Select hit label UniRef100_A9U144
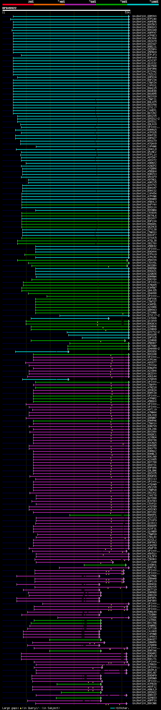Viewport: 161px width, 710px height. (x=144, y=377)
